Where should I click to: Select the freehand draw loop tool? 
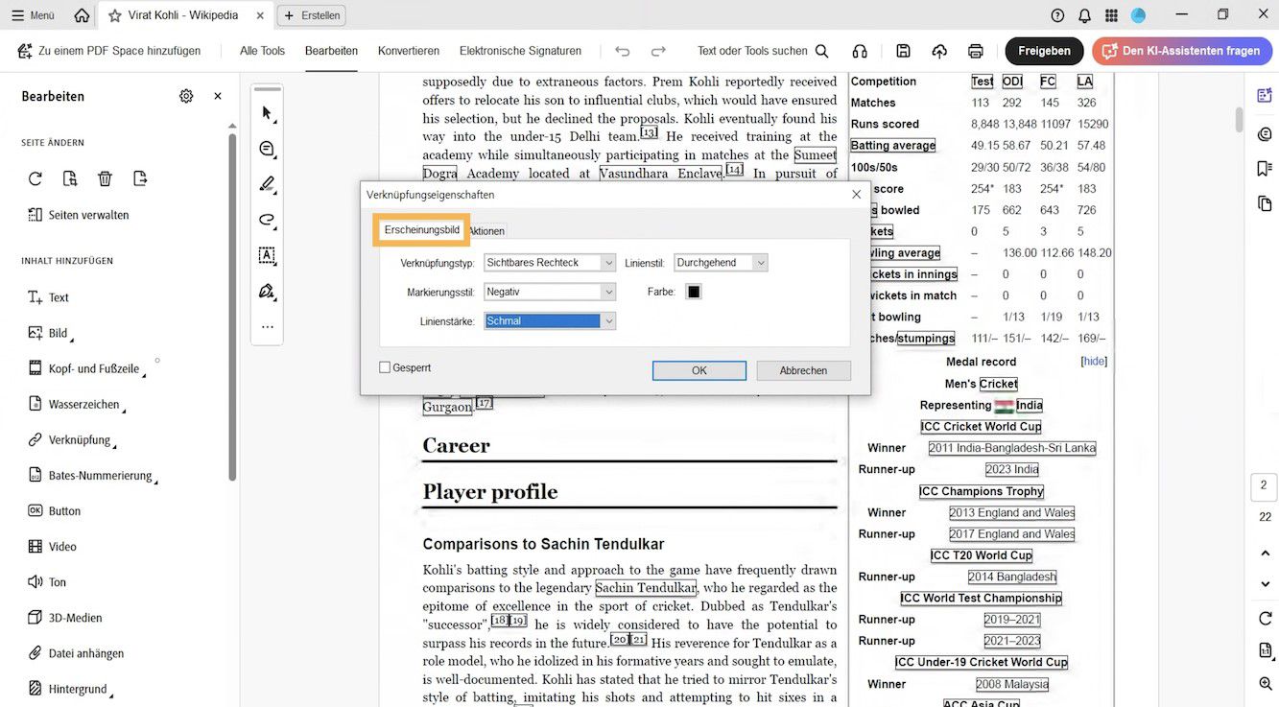coord(268,220)
